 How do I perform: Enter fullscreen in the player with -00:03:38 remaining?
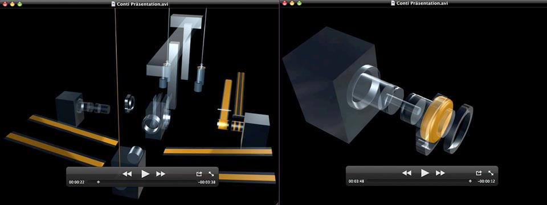(211, 174)
